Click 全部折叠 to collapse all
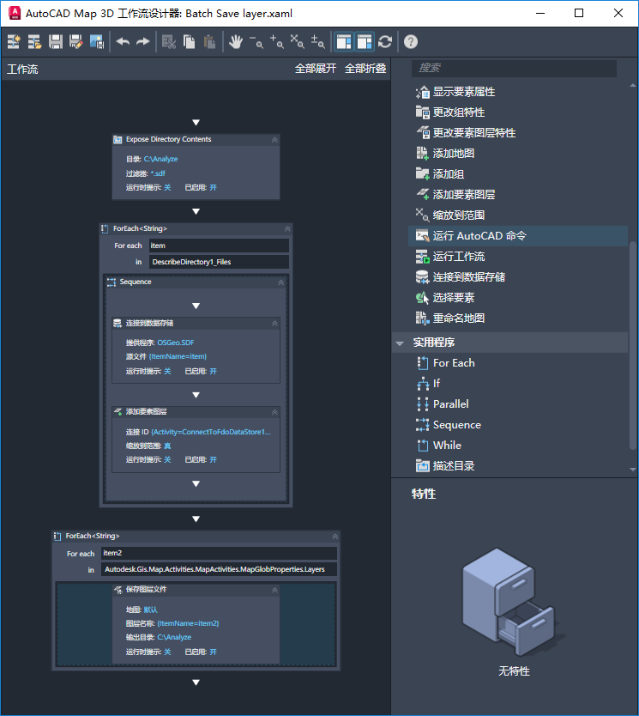 coord(365,69)
